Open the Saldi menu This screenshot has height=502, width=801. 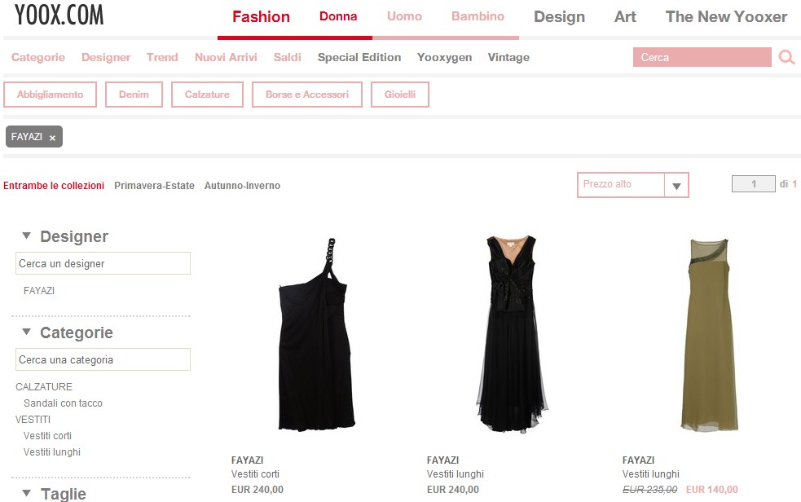287,57
